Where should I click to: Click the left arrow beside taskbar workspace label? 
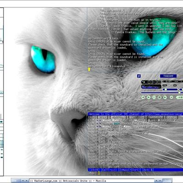click(23, 181)
